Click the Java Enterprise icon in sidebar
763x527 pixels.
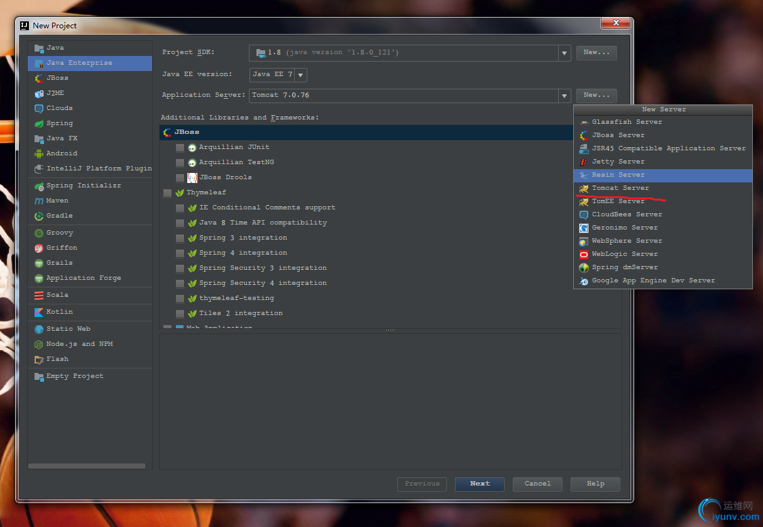tap(39, 63)
